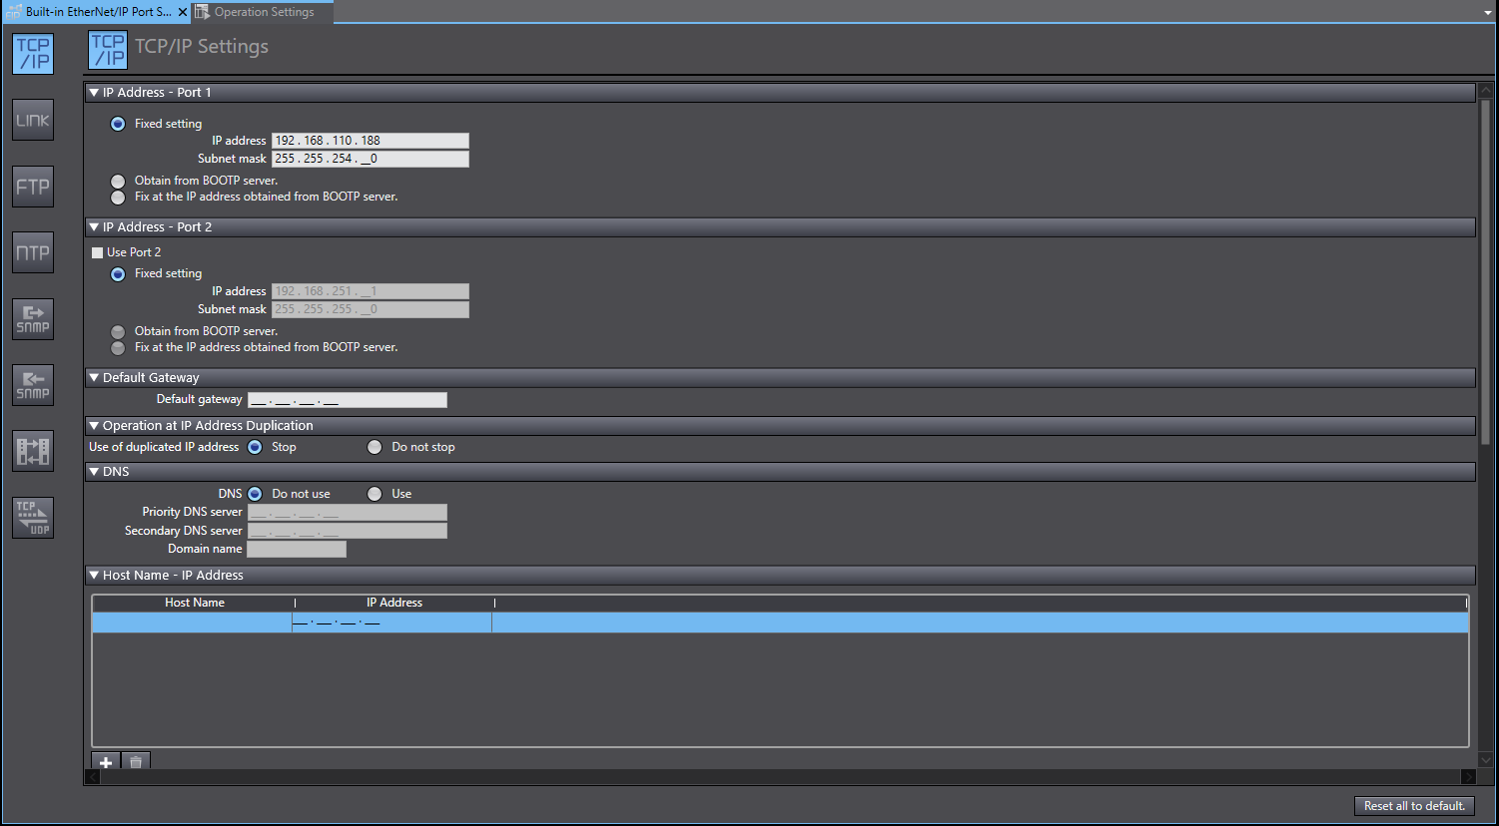The height and width of the screenshot is (826, 1499).
Task: Open the TCP/IP settings panel
Action: pos(33,54)
